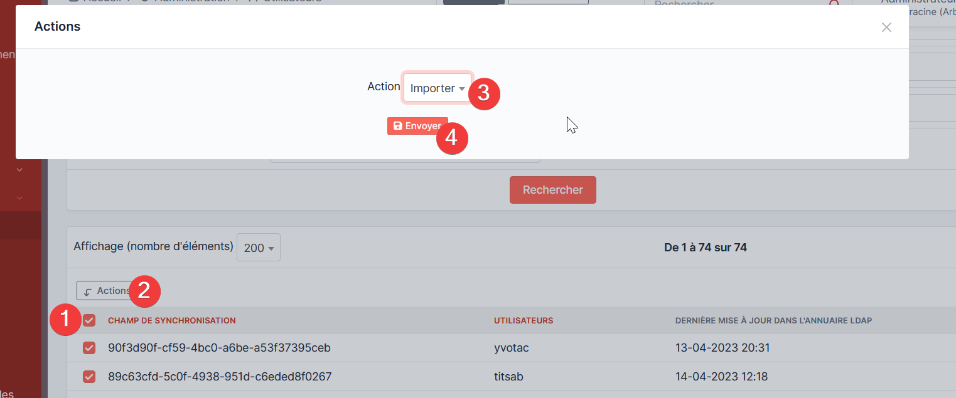Click the sync ID starting with 89c63cfd

click(219, 377)
